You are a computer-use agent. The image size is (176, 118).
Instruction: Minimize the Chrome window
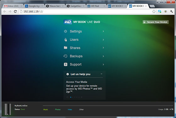pos(159,2)
